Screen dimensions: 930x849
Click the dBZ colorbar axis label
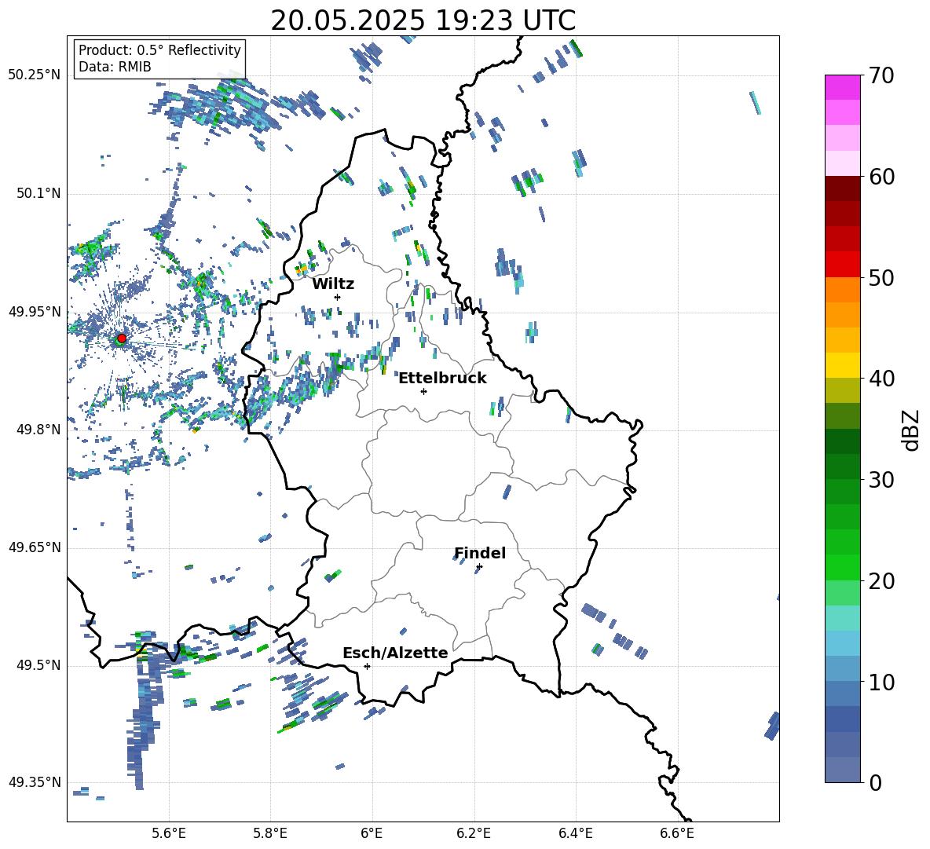912,430
